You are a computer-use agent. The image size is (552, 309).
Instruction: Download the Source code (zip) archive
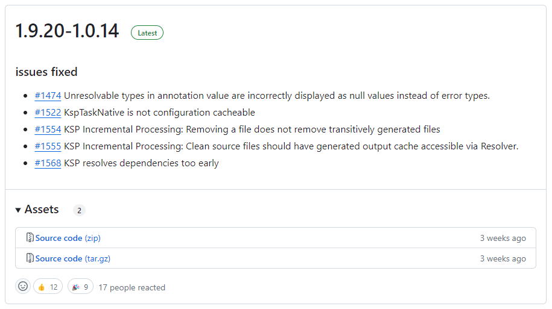click(68, 238)
